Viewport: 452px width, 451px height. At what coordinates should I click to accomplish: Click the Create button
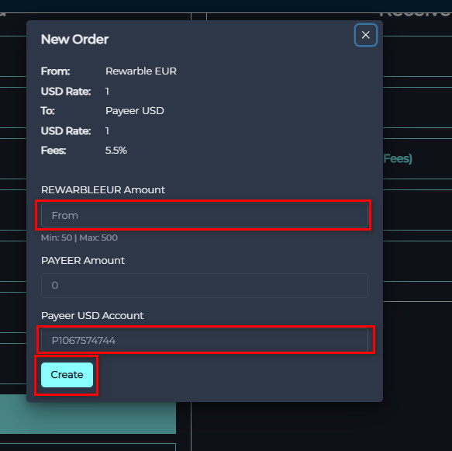(x=67, y=374)
